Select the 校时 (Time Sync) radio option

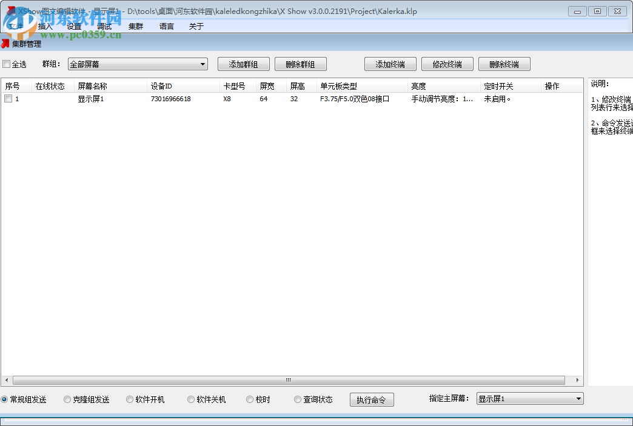click(x=250, y=399)
